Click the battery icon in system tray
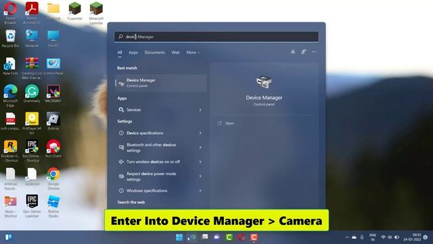 point(397,237)
